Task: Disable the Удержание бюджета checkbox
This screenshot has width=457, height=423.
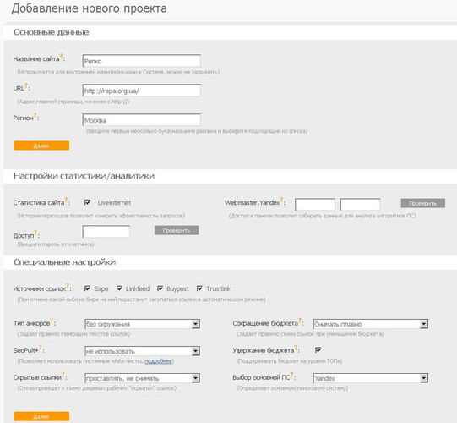Action: pos(318,349)
